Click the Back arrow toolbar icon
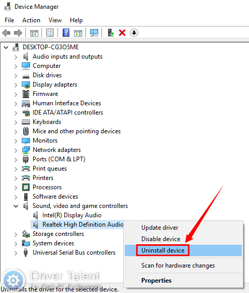249x293 pixels. click(6, 33)
